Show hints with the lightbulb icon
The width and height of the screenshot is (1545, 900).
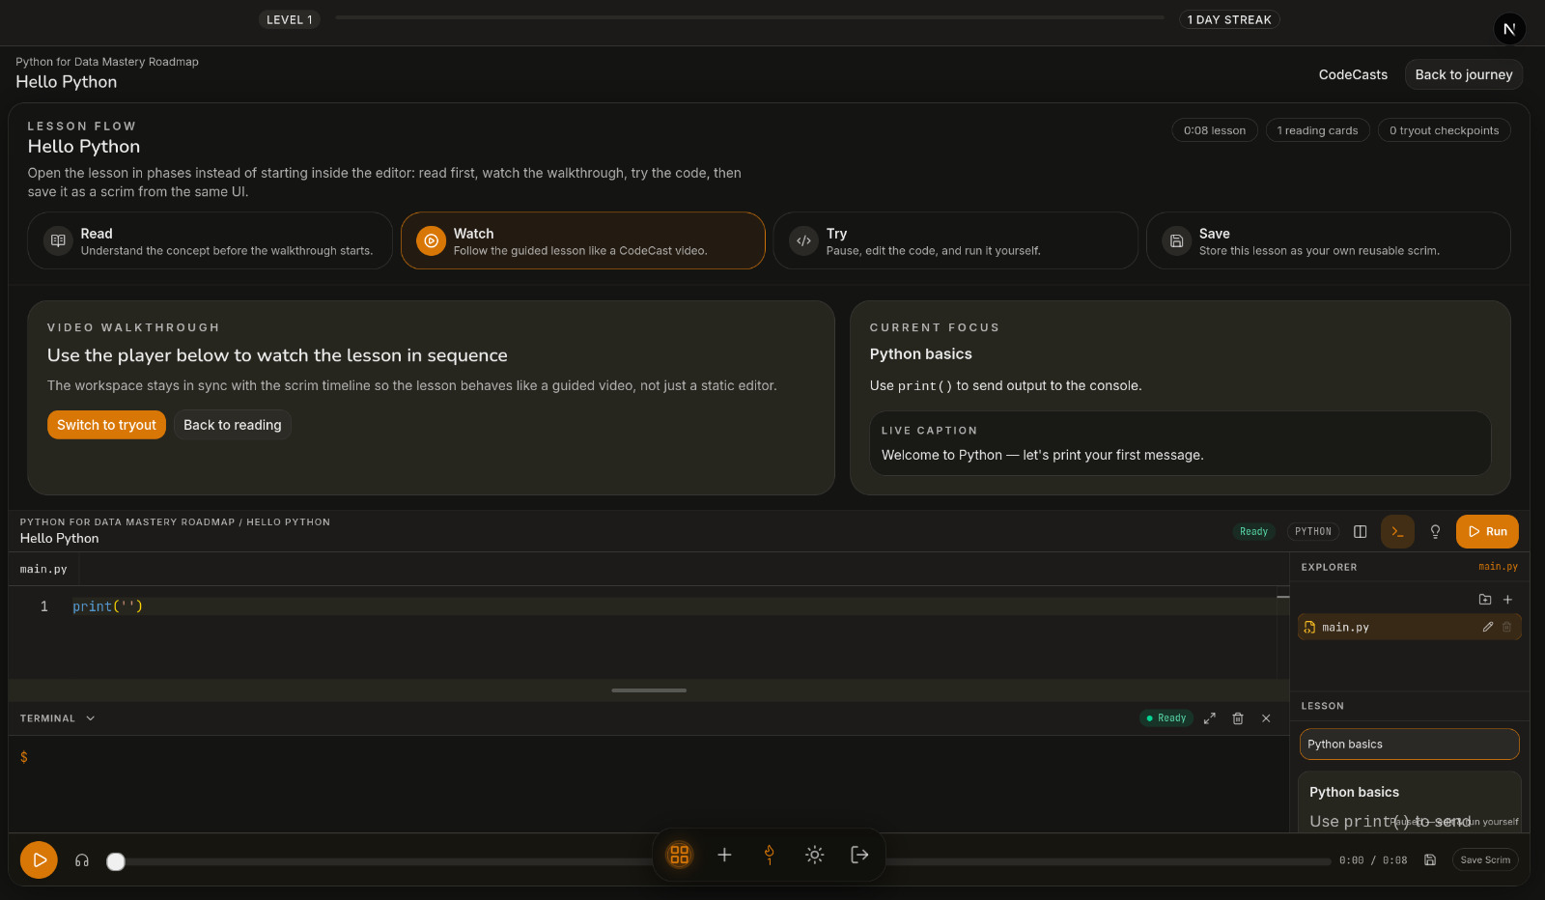tap(1435, 531)
